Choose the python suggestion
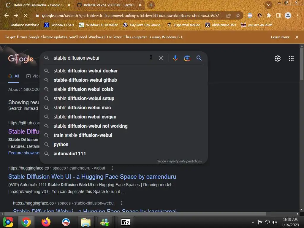Viewport: 304px width, 228px height. pyautogui.click(x=124, y=145)
